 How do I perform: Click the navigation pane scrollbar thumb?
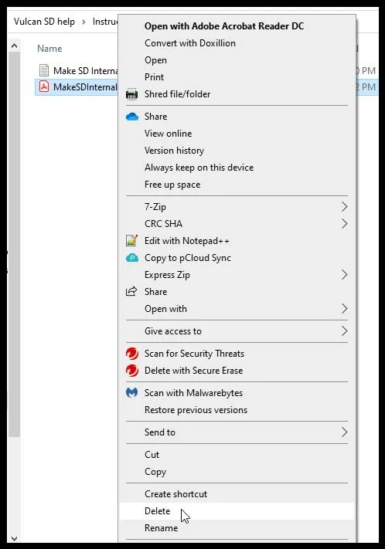[x=15, y=245]
